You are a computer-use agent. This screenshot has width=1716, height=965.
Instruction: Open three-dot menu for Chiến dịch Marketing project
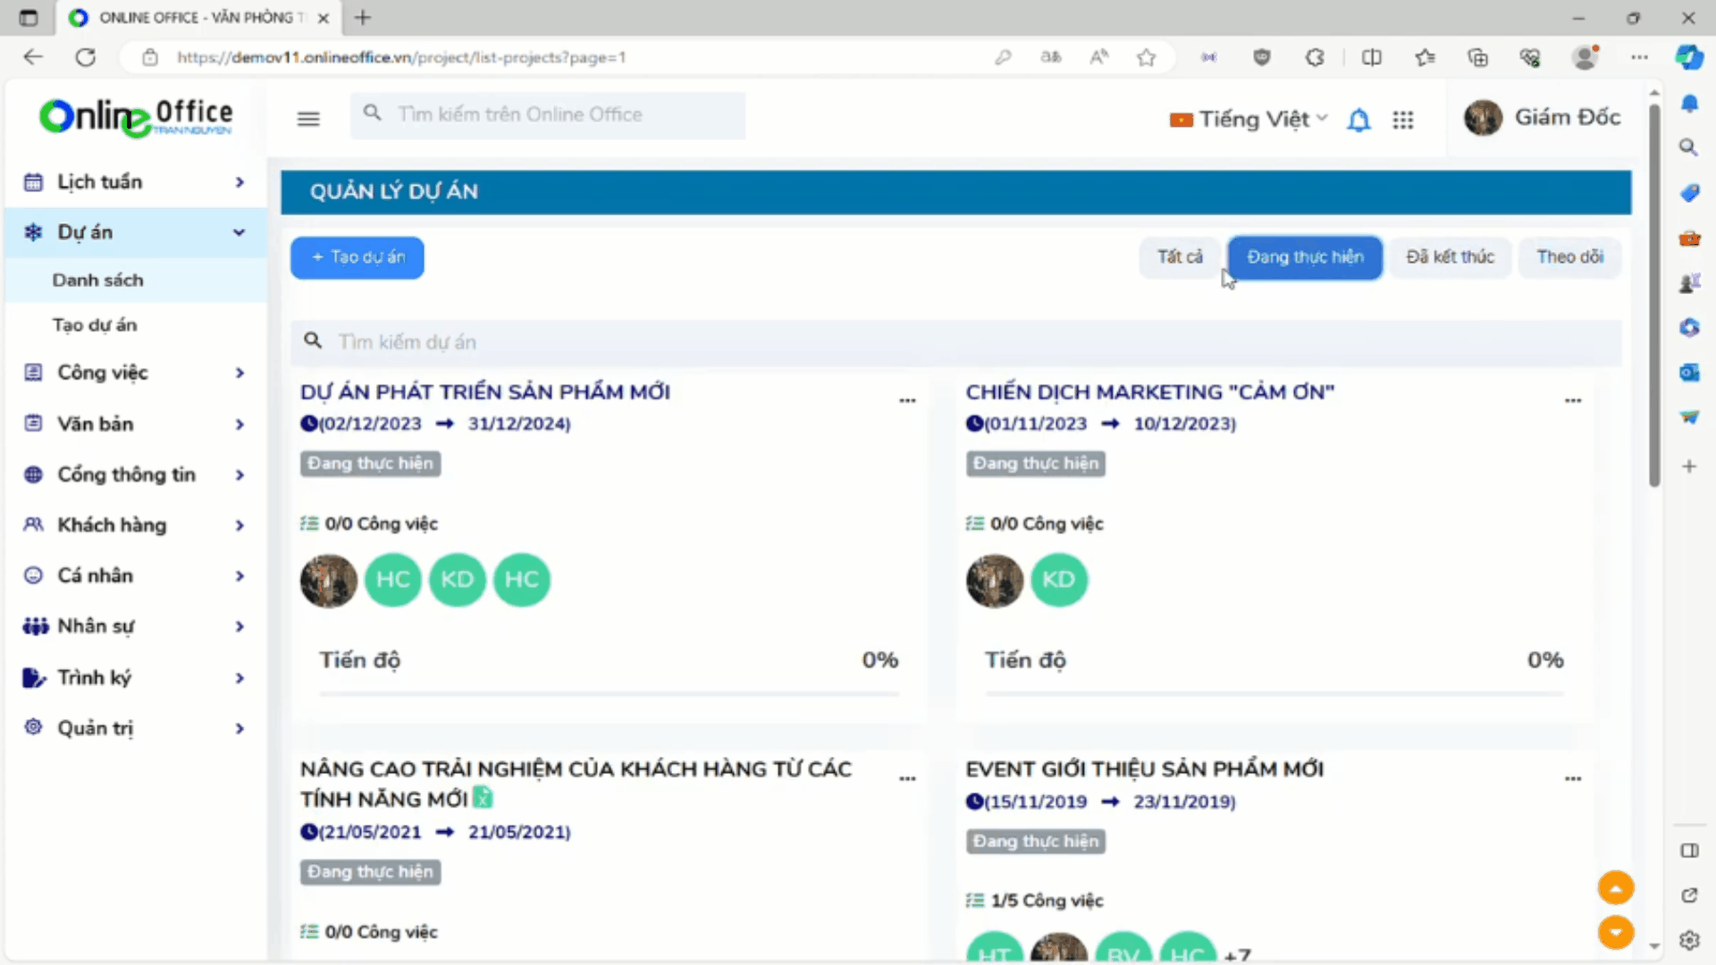tap(1573, 400)
